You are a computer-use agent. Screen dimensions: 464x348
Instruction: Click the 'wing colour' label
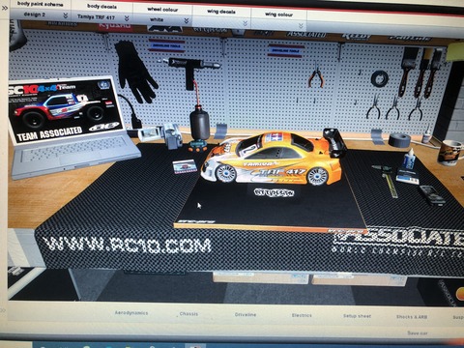pyautogui.click(x=278, y=14)
